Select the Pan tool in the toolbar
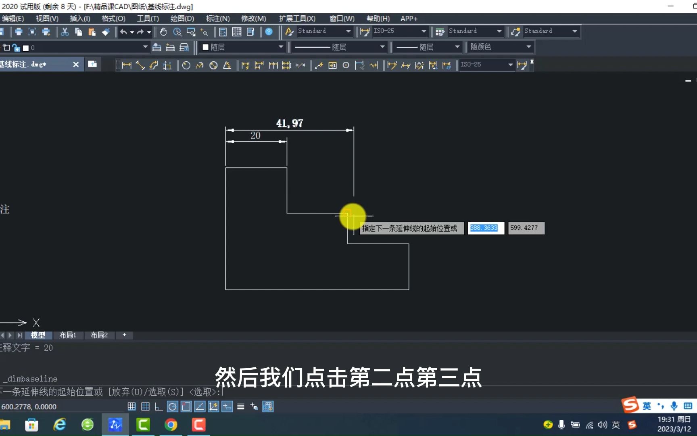The image size is (697, 436). (163, 32)
